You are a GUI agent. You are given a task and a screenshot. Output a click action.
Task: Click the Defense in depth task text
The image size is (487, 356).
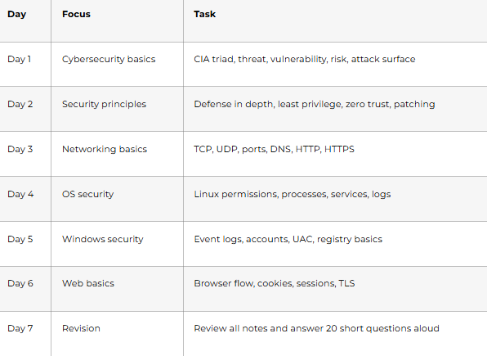[x=315, y=104]
